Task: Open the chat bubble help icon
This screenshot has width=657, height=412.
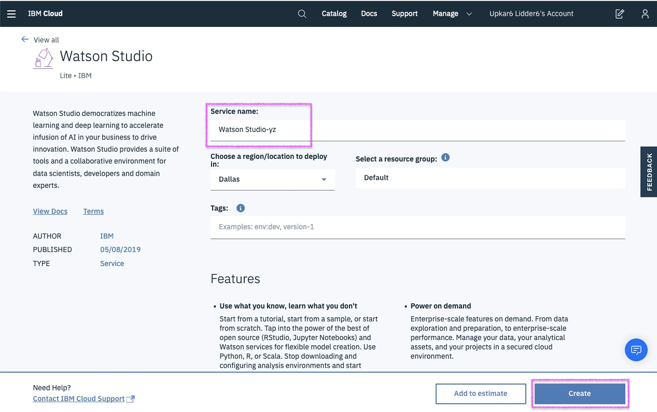Action: (x=636, y=350)
